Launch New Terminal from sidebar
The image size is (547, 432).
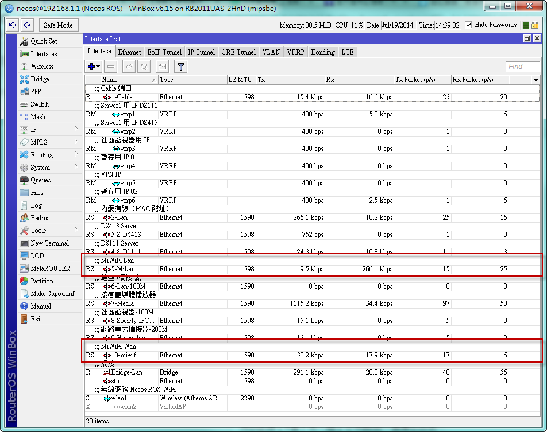coord(49,243)
